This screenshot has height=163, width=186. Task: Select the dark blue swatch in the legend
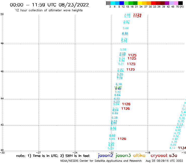122,3
